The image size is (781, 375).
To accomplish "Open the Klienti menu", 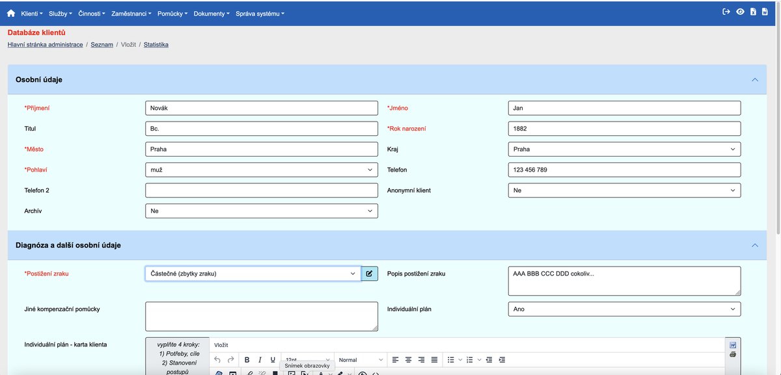I will tap(32, 14).
